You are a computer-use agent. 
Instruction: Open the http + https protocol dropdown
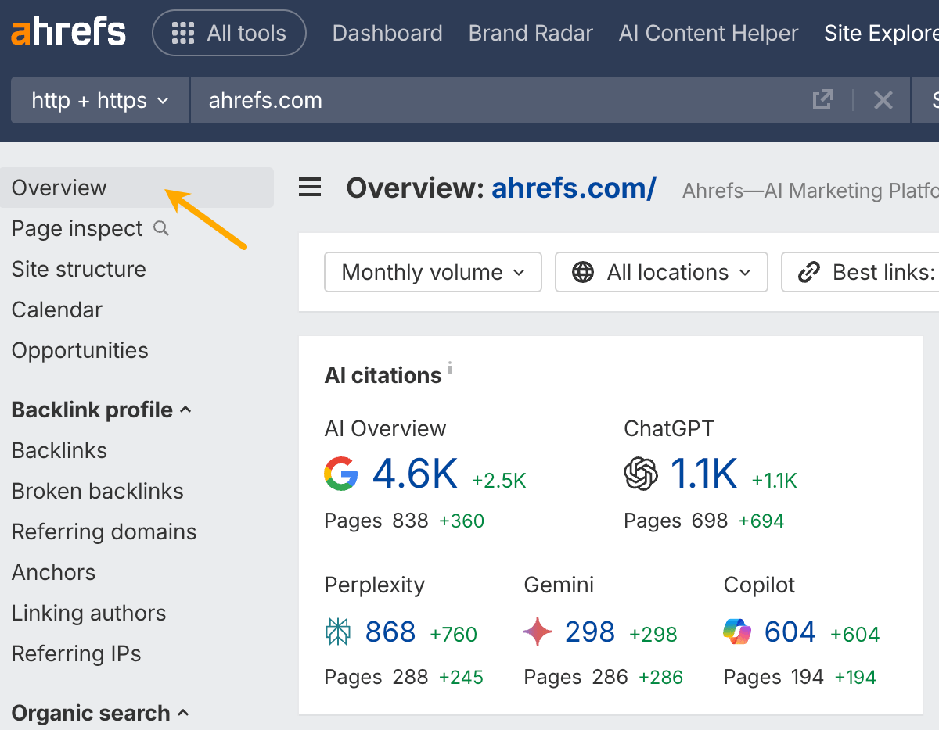99,100
